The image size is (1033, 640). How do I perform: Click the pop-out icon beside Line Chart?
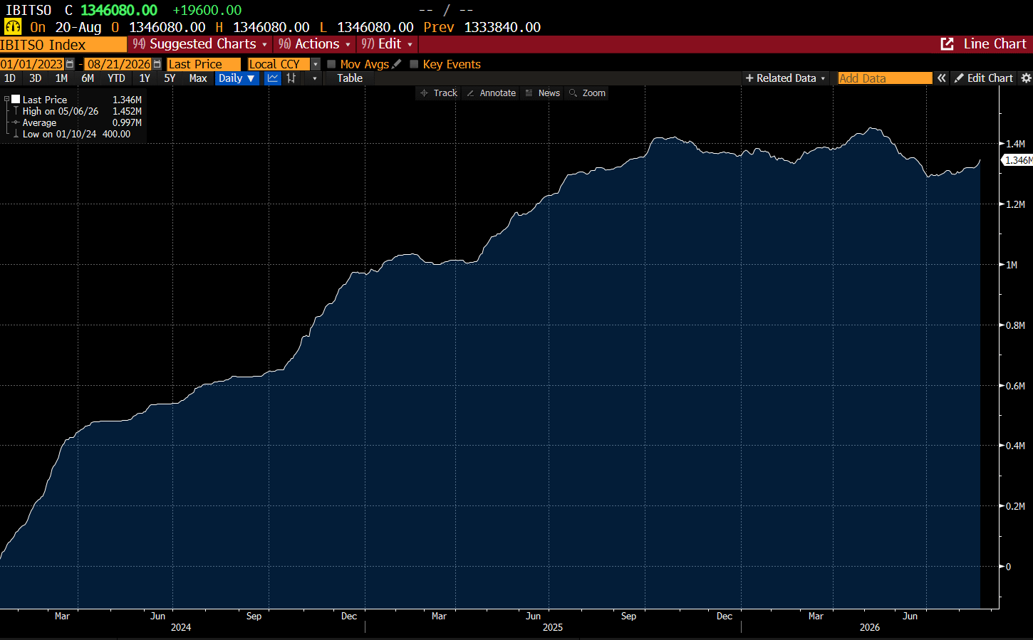tap(947, 44)
